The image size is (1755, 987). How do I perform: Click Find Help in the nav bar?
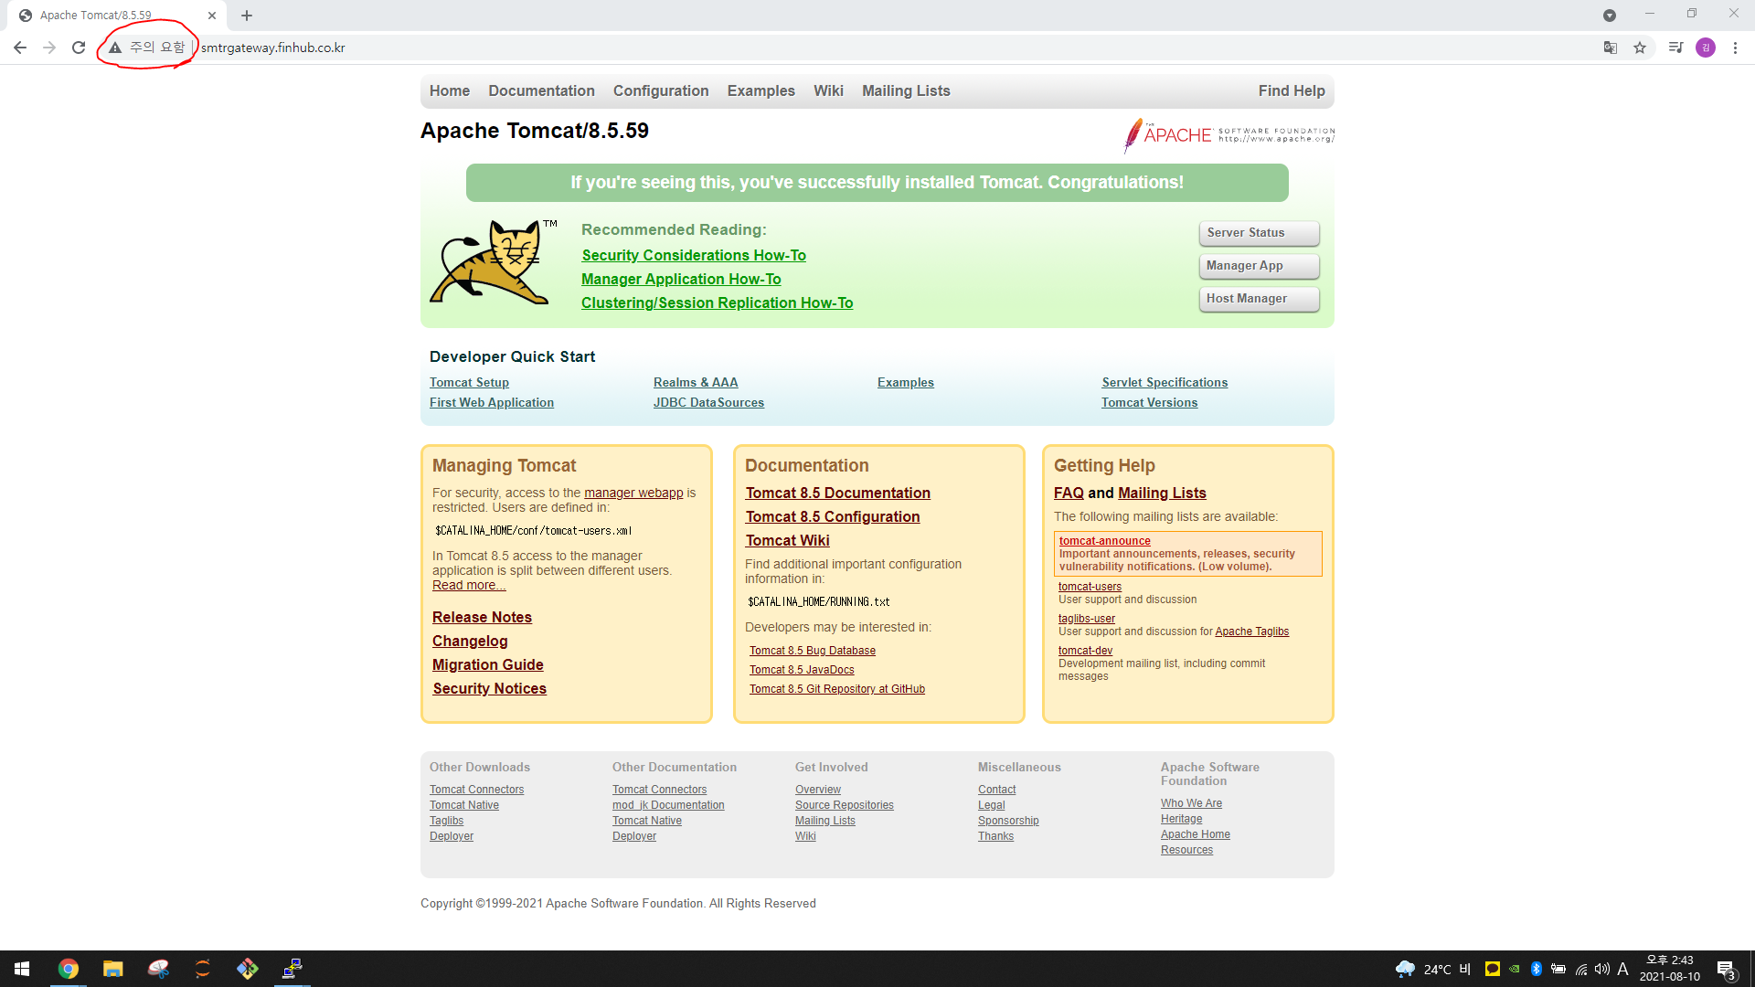tap(1292, 90)
